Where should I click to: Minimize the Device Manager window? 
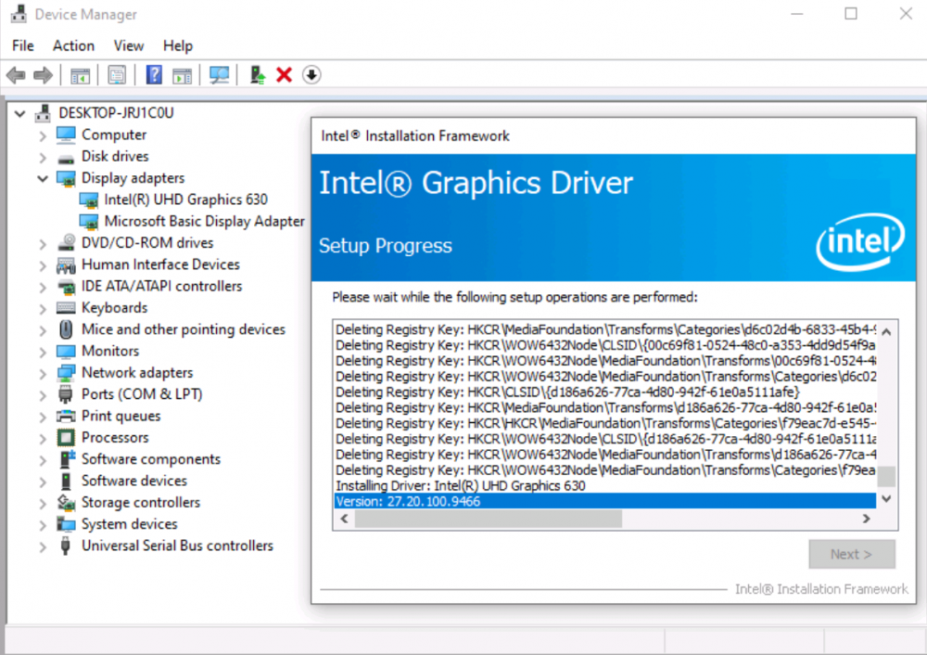coord(797,14)
